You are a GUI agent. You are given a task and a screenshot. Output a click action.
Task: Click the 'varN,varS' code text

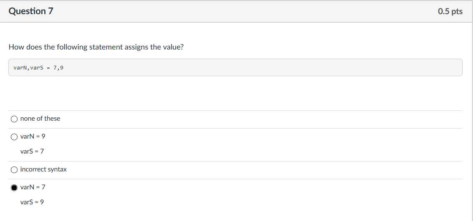click(x=28, y=67)
